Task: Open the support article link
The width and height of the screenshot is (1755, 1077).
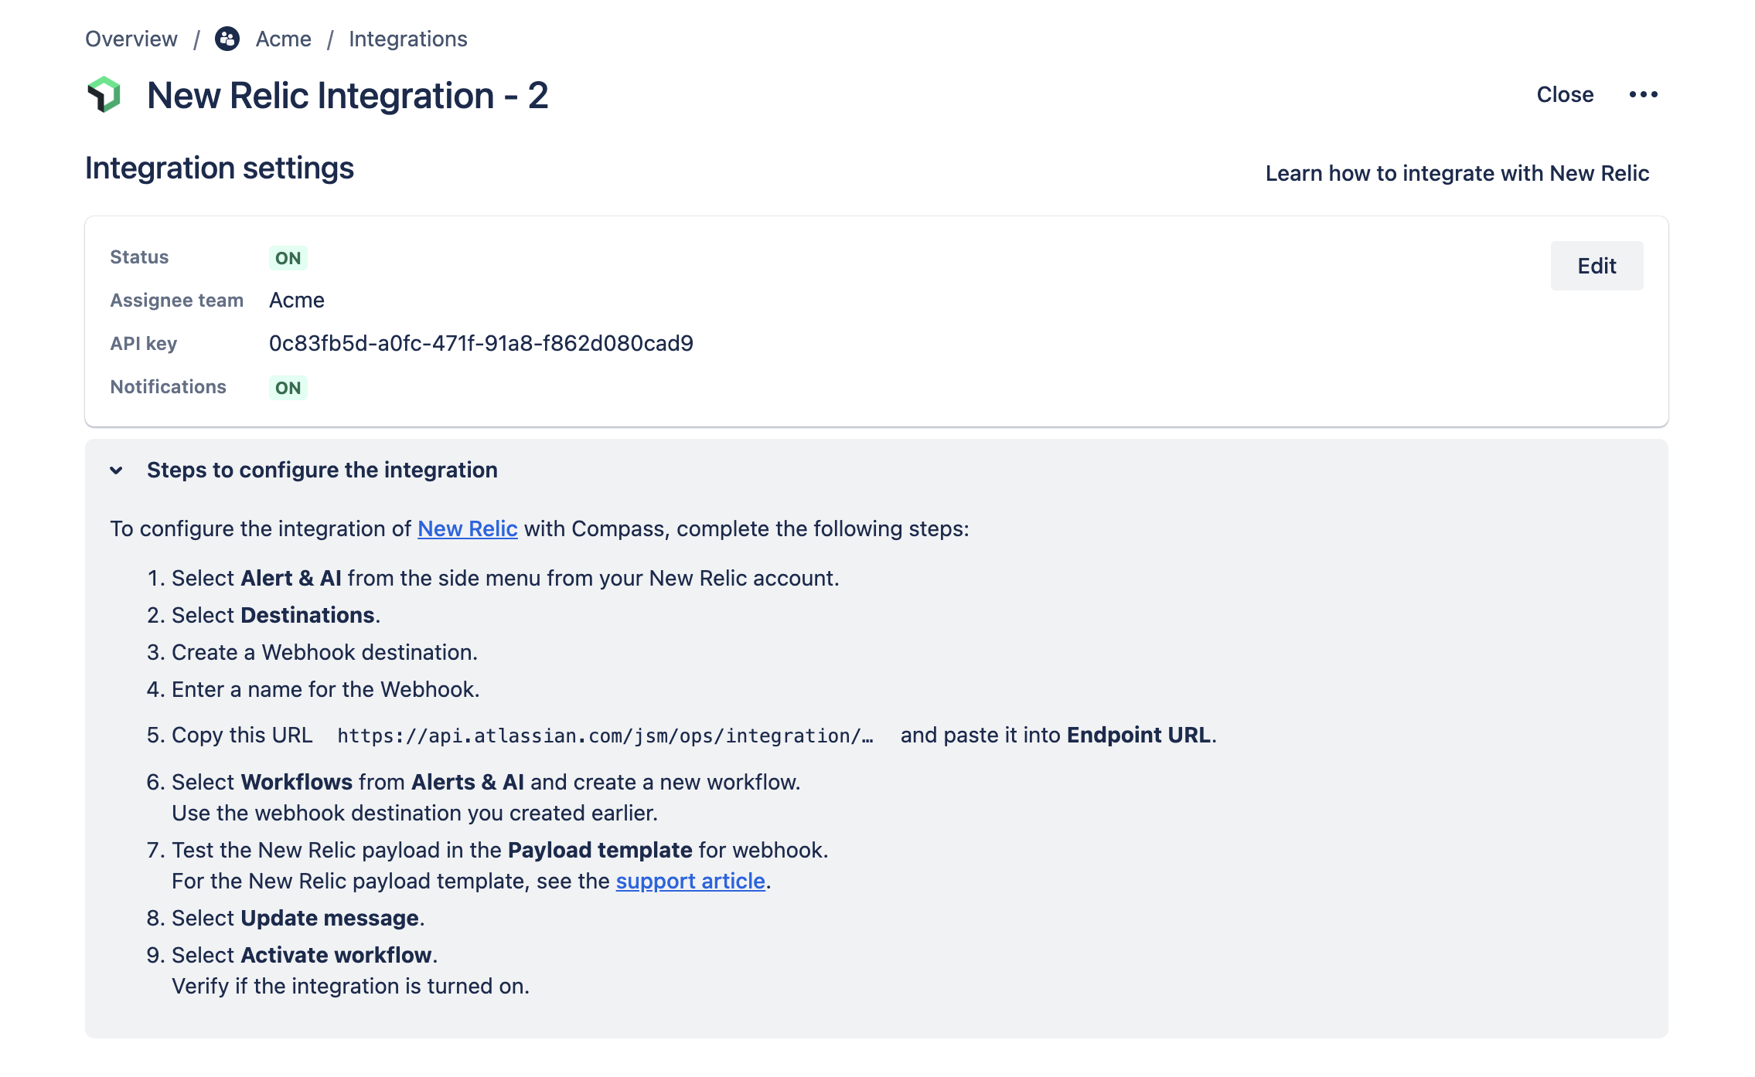Action: [690, 881]
